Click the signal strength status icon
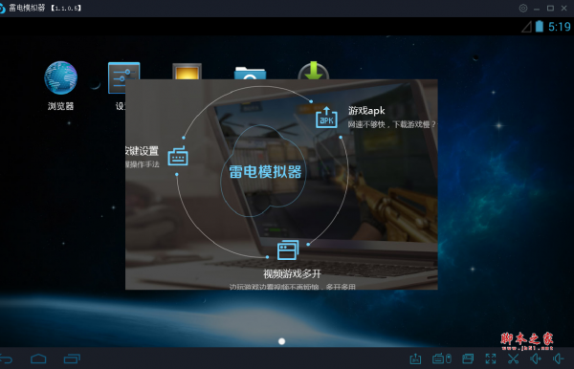Screen dimensions: 574x369 (x=527, y=27)
